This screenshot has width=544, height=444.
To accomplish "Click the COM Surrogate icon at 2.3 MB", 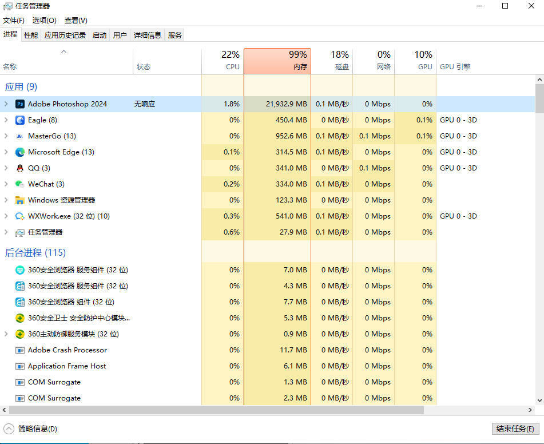I will point(20,398).
